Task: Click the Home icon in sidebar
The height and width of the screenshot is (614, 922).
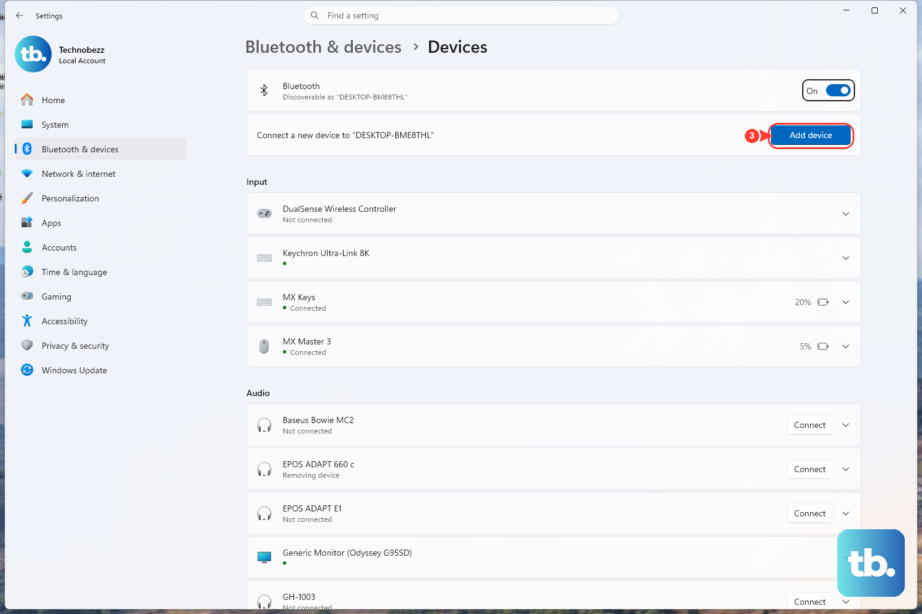Action: [27, 99]
